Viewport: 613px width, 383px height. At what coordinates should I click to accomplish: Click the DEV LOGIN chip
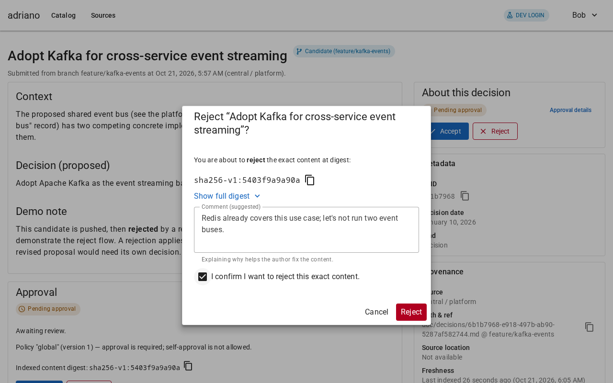(526, 15)
